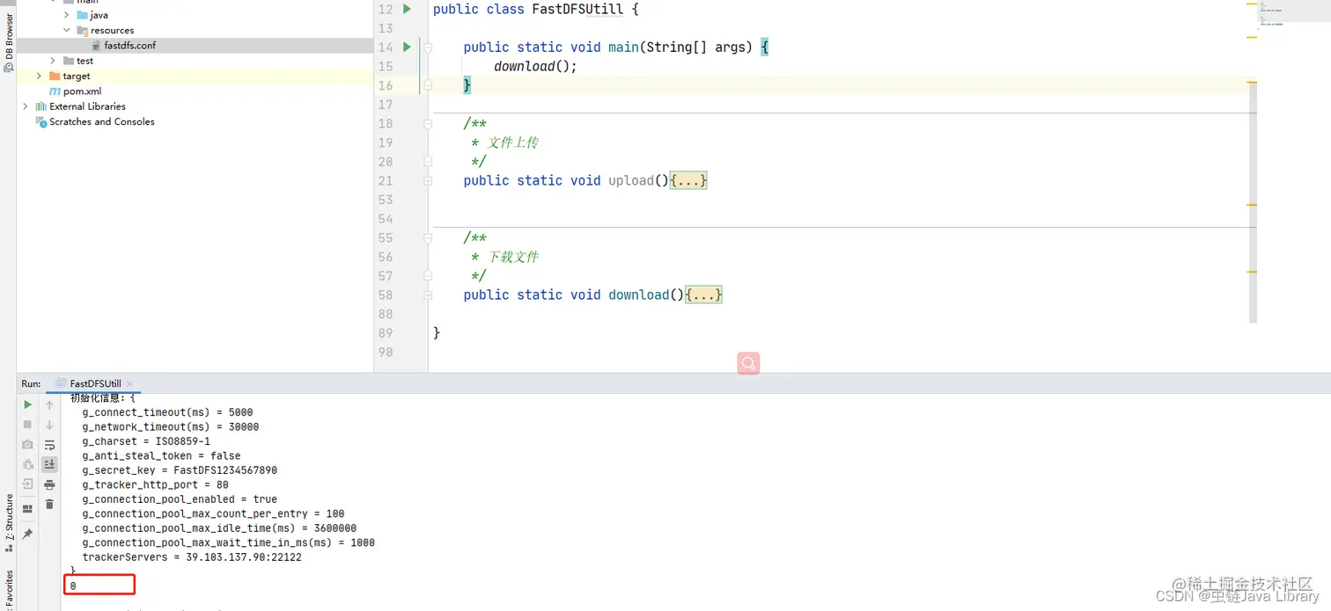Expand the test folder
The width and height of the screenshot is (1331, 611).
coord(53,61)
